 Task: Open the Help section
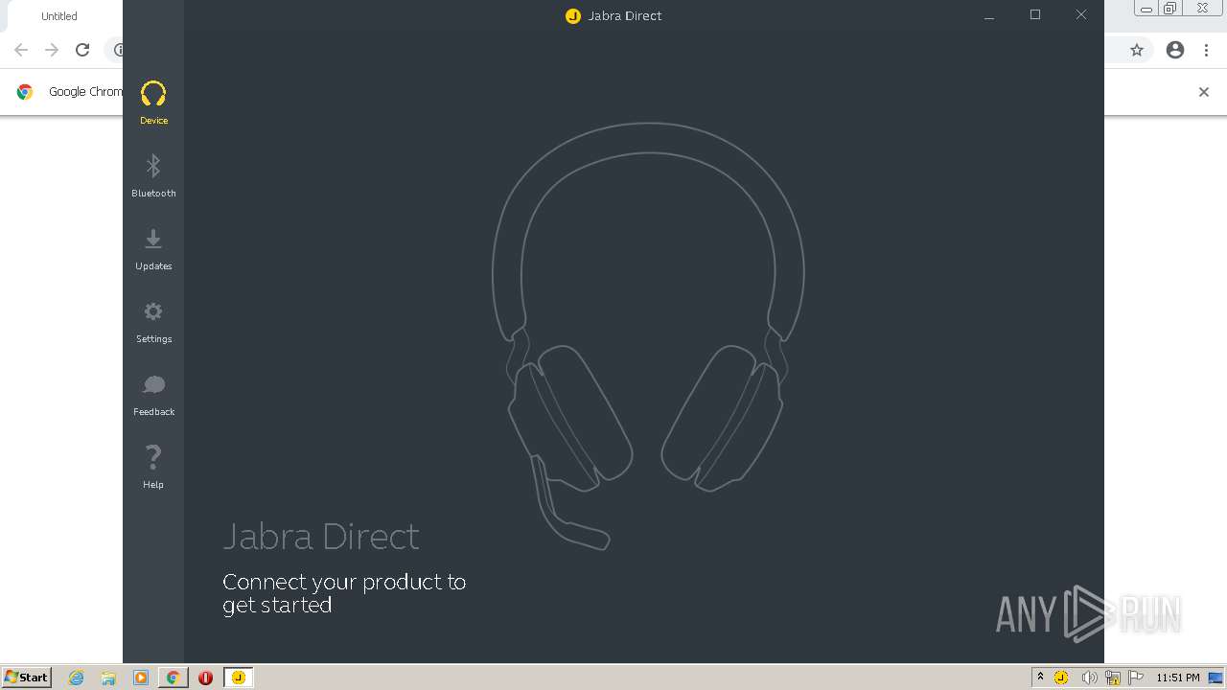[153, 467]
